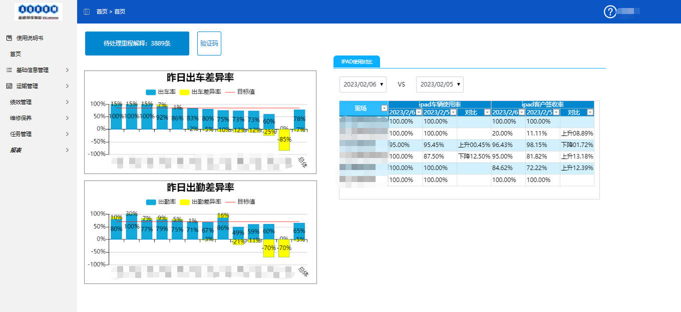Open the 报表 menu item
Viewport: 681px width, 312px height.
click(39, 150)
